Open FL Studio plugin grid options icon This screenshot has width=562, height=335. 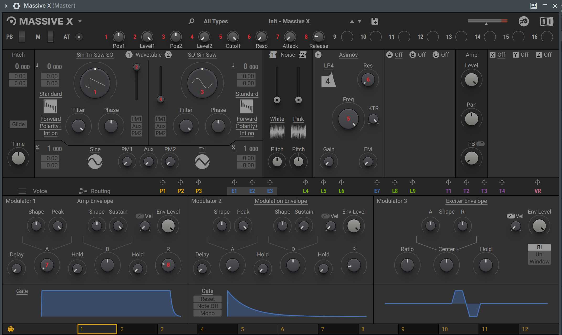pyautogui.click(x=533, y=6)
